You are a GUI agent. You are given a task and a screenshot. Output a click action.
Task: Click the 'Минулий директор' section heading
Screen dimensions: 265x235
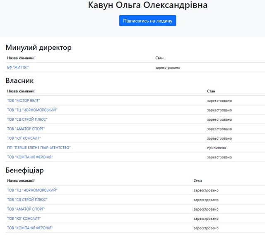[39, 47]
